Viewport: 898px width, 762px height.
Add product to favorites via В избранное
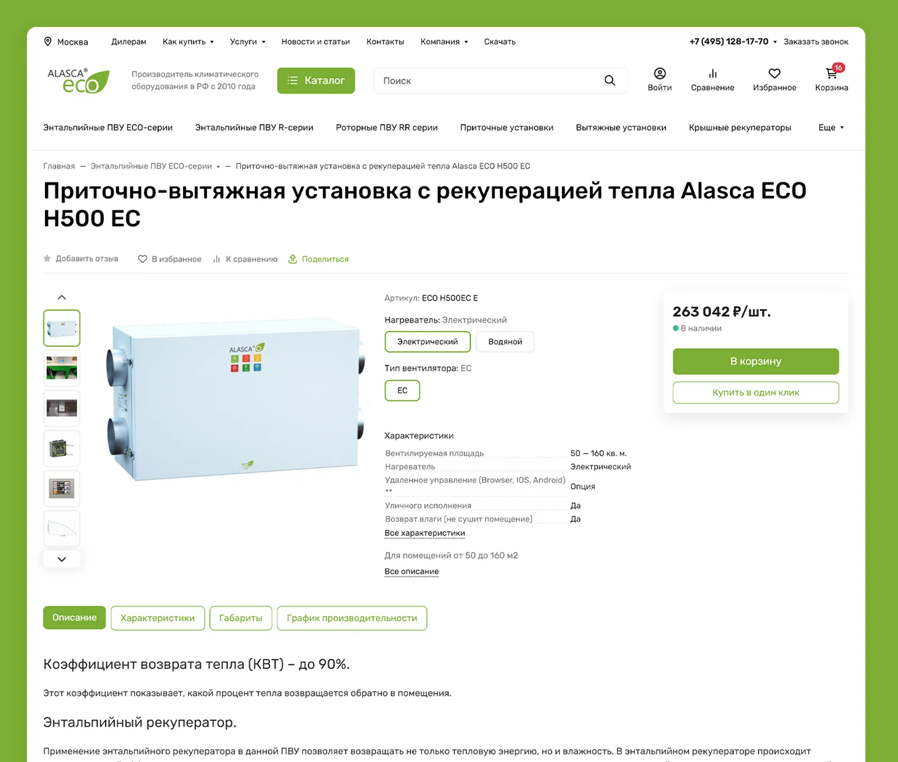tap(170, 259)
